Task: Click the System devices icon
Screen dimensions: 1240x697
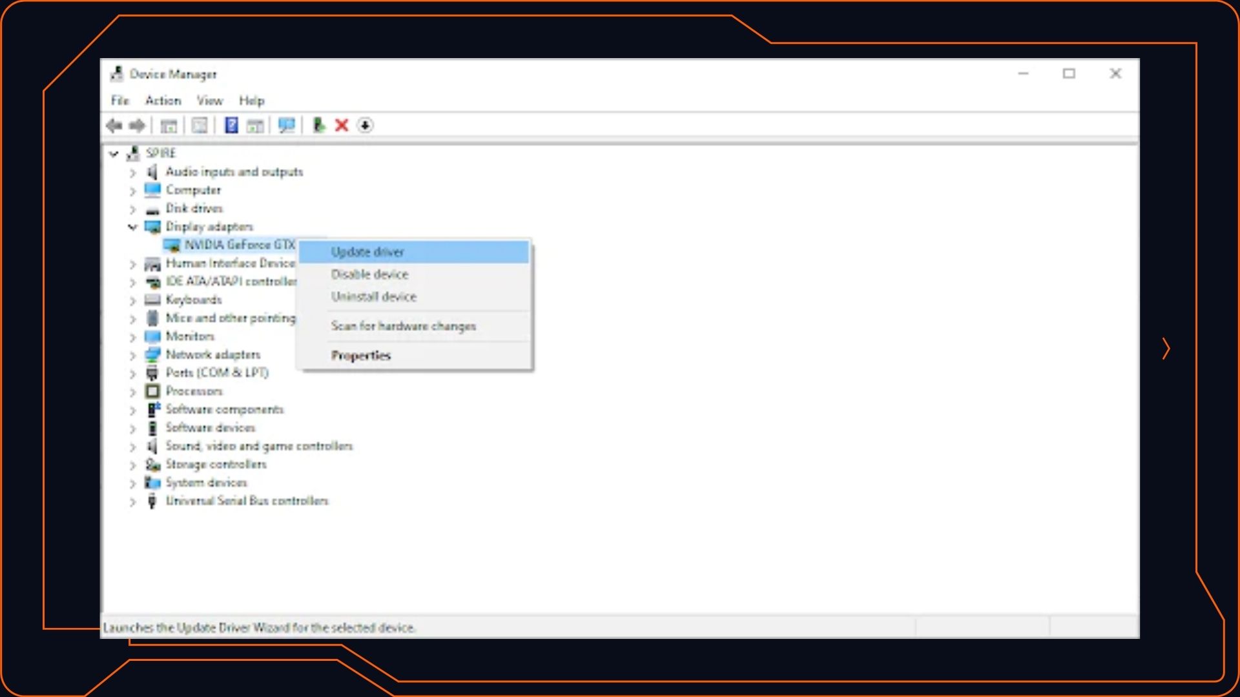Action: pos(152,483)
